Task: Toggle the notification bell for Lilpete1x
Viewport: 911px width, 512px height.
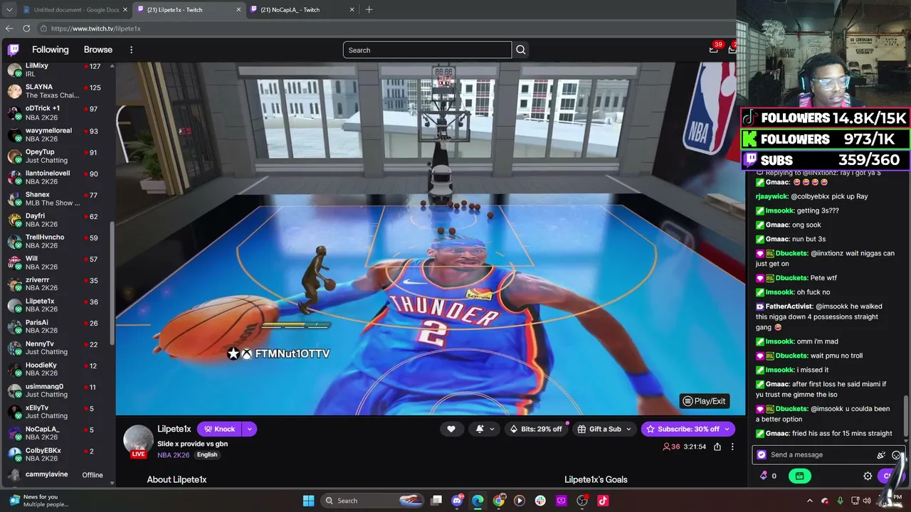Action: (x=480, y=429)
